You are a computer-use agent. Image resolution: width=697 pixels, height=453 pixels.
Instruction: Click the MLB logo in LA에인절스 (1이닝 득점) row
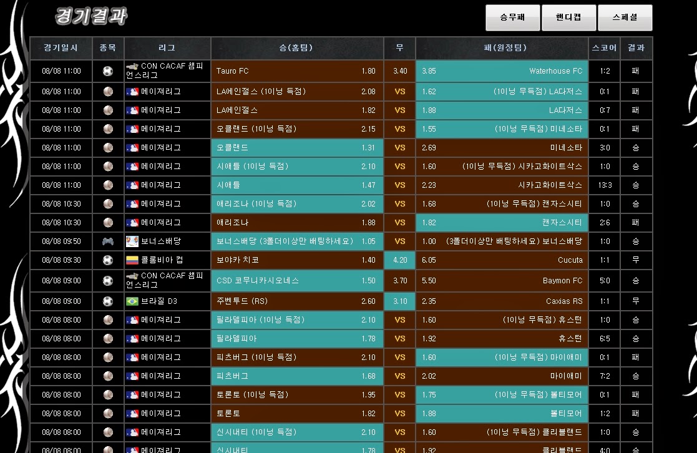tap(132, 92)
